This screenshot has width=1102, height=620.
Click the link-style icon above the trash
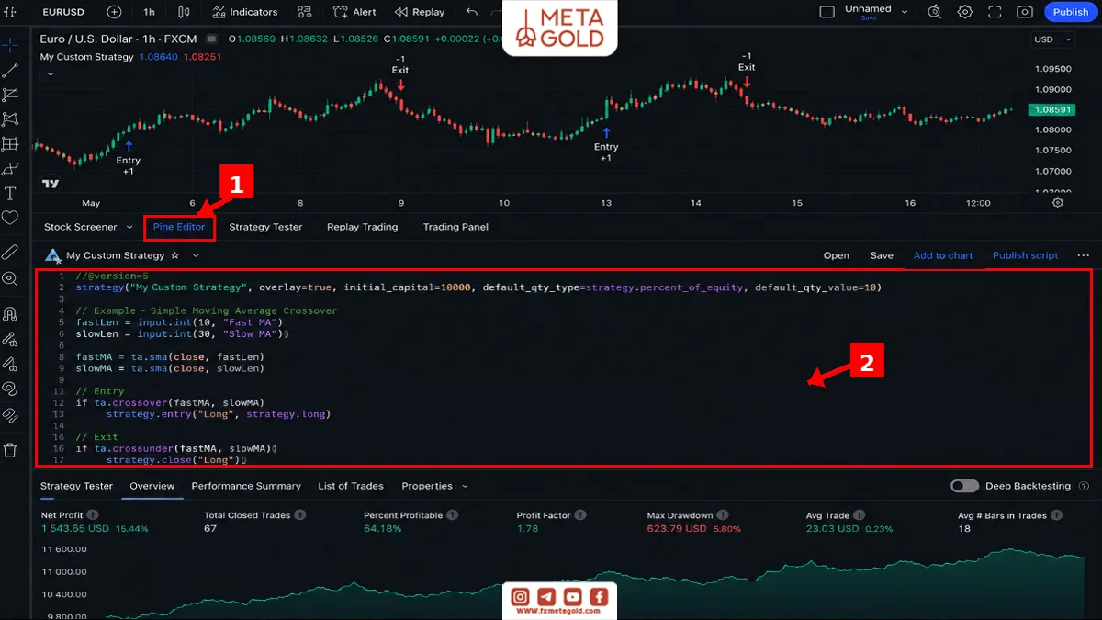10,415
